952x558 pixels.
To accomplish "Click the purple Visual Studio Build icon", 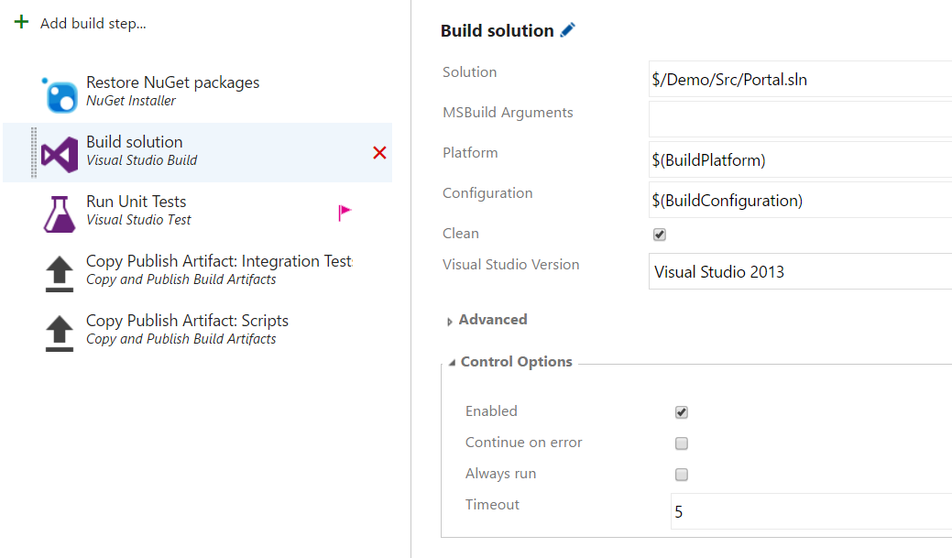I will tap(60, 153).
